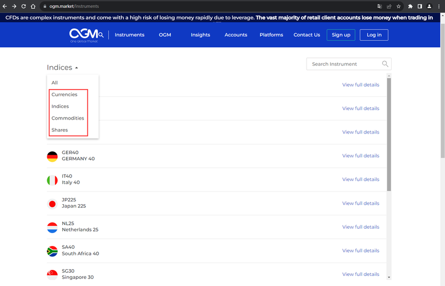Viewport: 445px width, 286px height.
Task: Open Insights in the nav bar
Action: (x=200, y=35)
